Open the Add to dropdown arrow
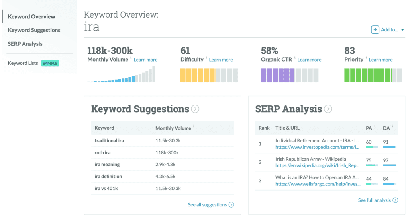Screen dimensions: 408x216 pos(402,30)
